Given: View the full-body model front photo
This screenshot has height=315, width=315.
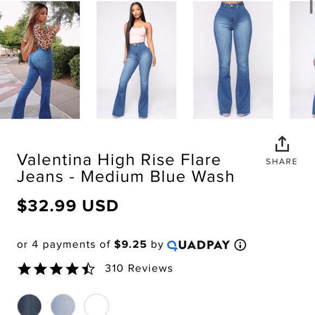Looking at the screenshot, I should (137, 60).
